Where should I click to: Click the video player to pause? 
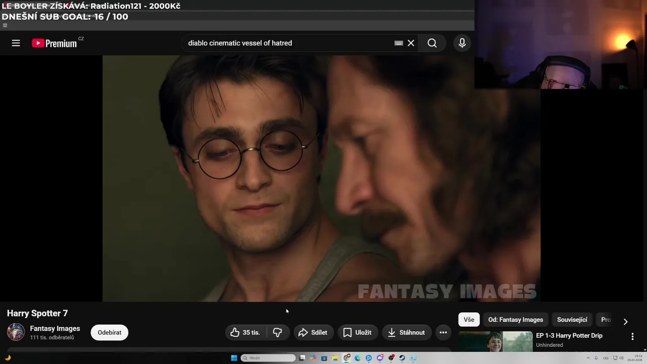(x=321, y=178)
